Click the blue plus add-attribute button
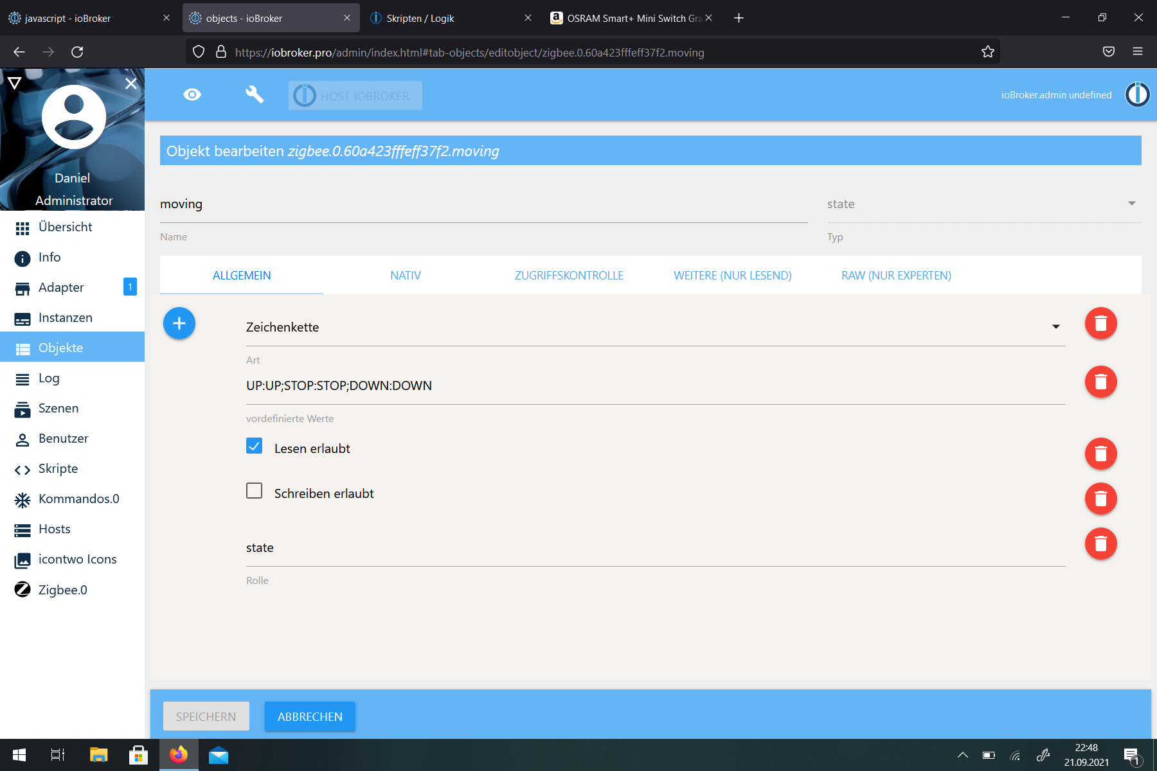This screenshot has height=771, width=1157. [x=179, y=323]
